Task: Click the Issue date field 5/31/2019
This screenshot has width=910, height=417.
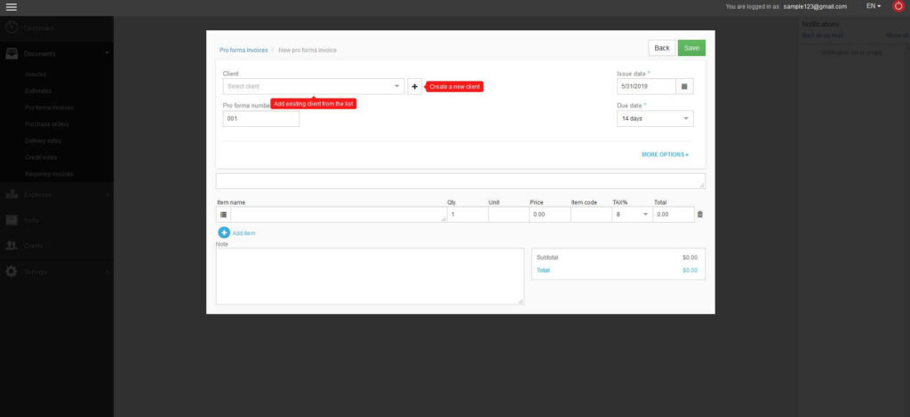Action: coord(647,86)
